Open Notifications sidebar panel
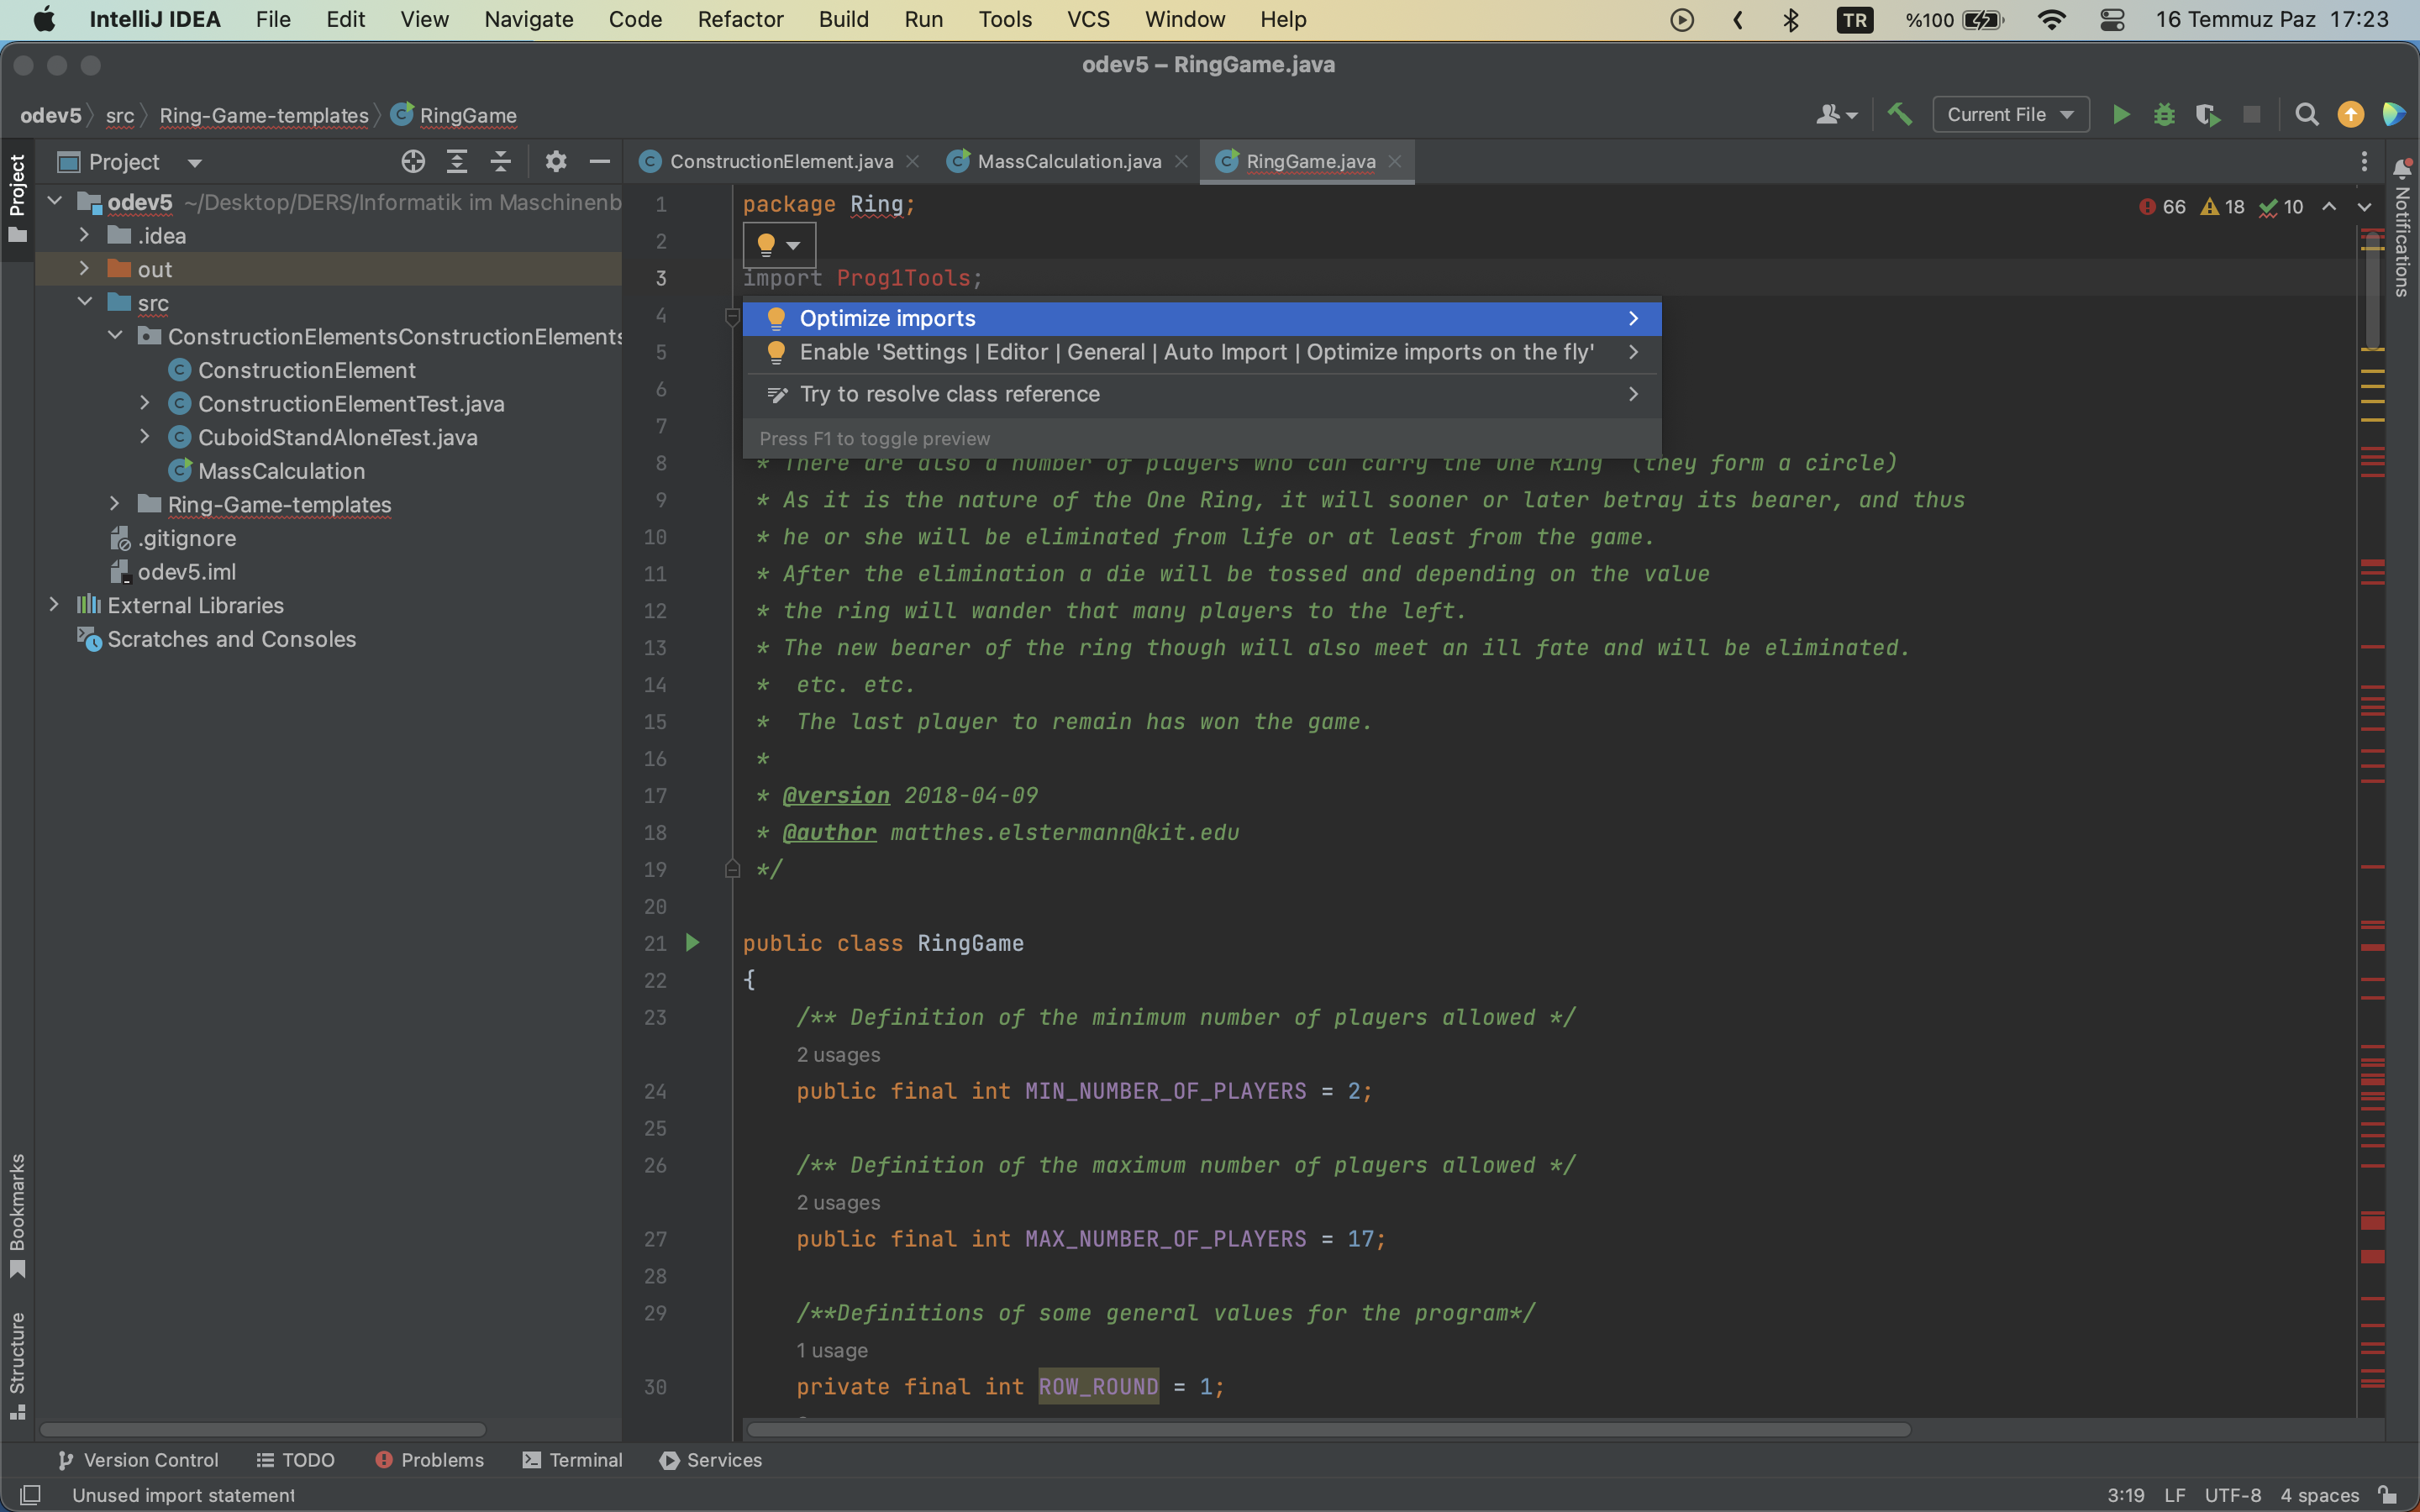This screenshot has height=1512, width=2420. click(2403, 228)
